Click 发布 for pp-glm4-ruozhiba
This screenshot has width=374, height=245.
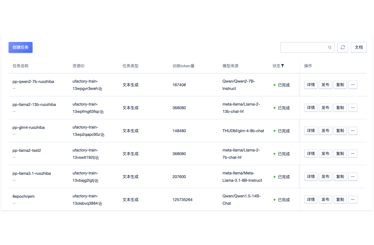pos(325,131)
